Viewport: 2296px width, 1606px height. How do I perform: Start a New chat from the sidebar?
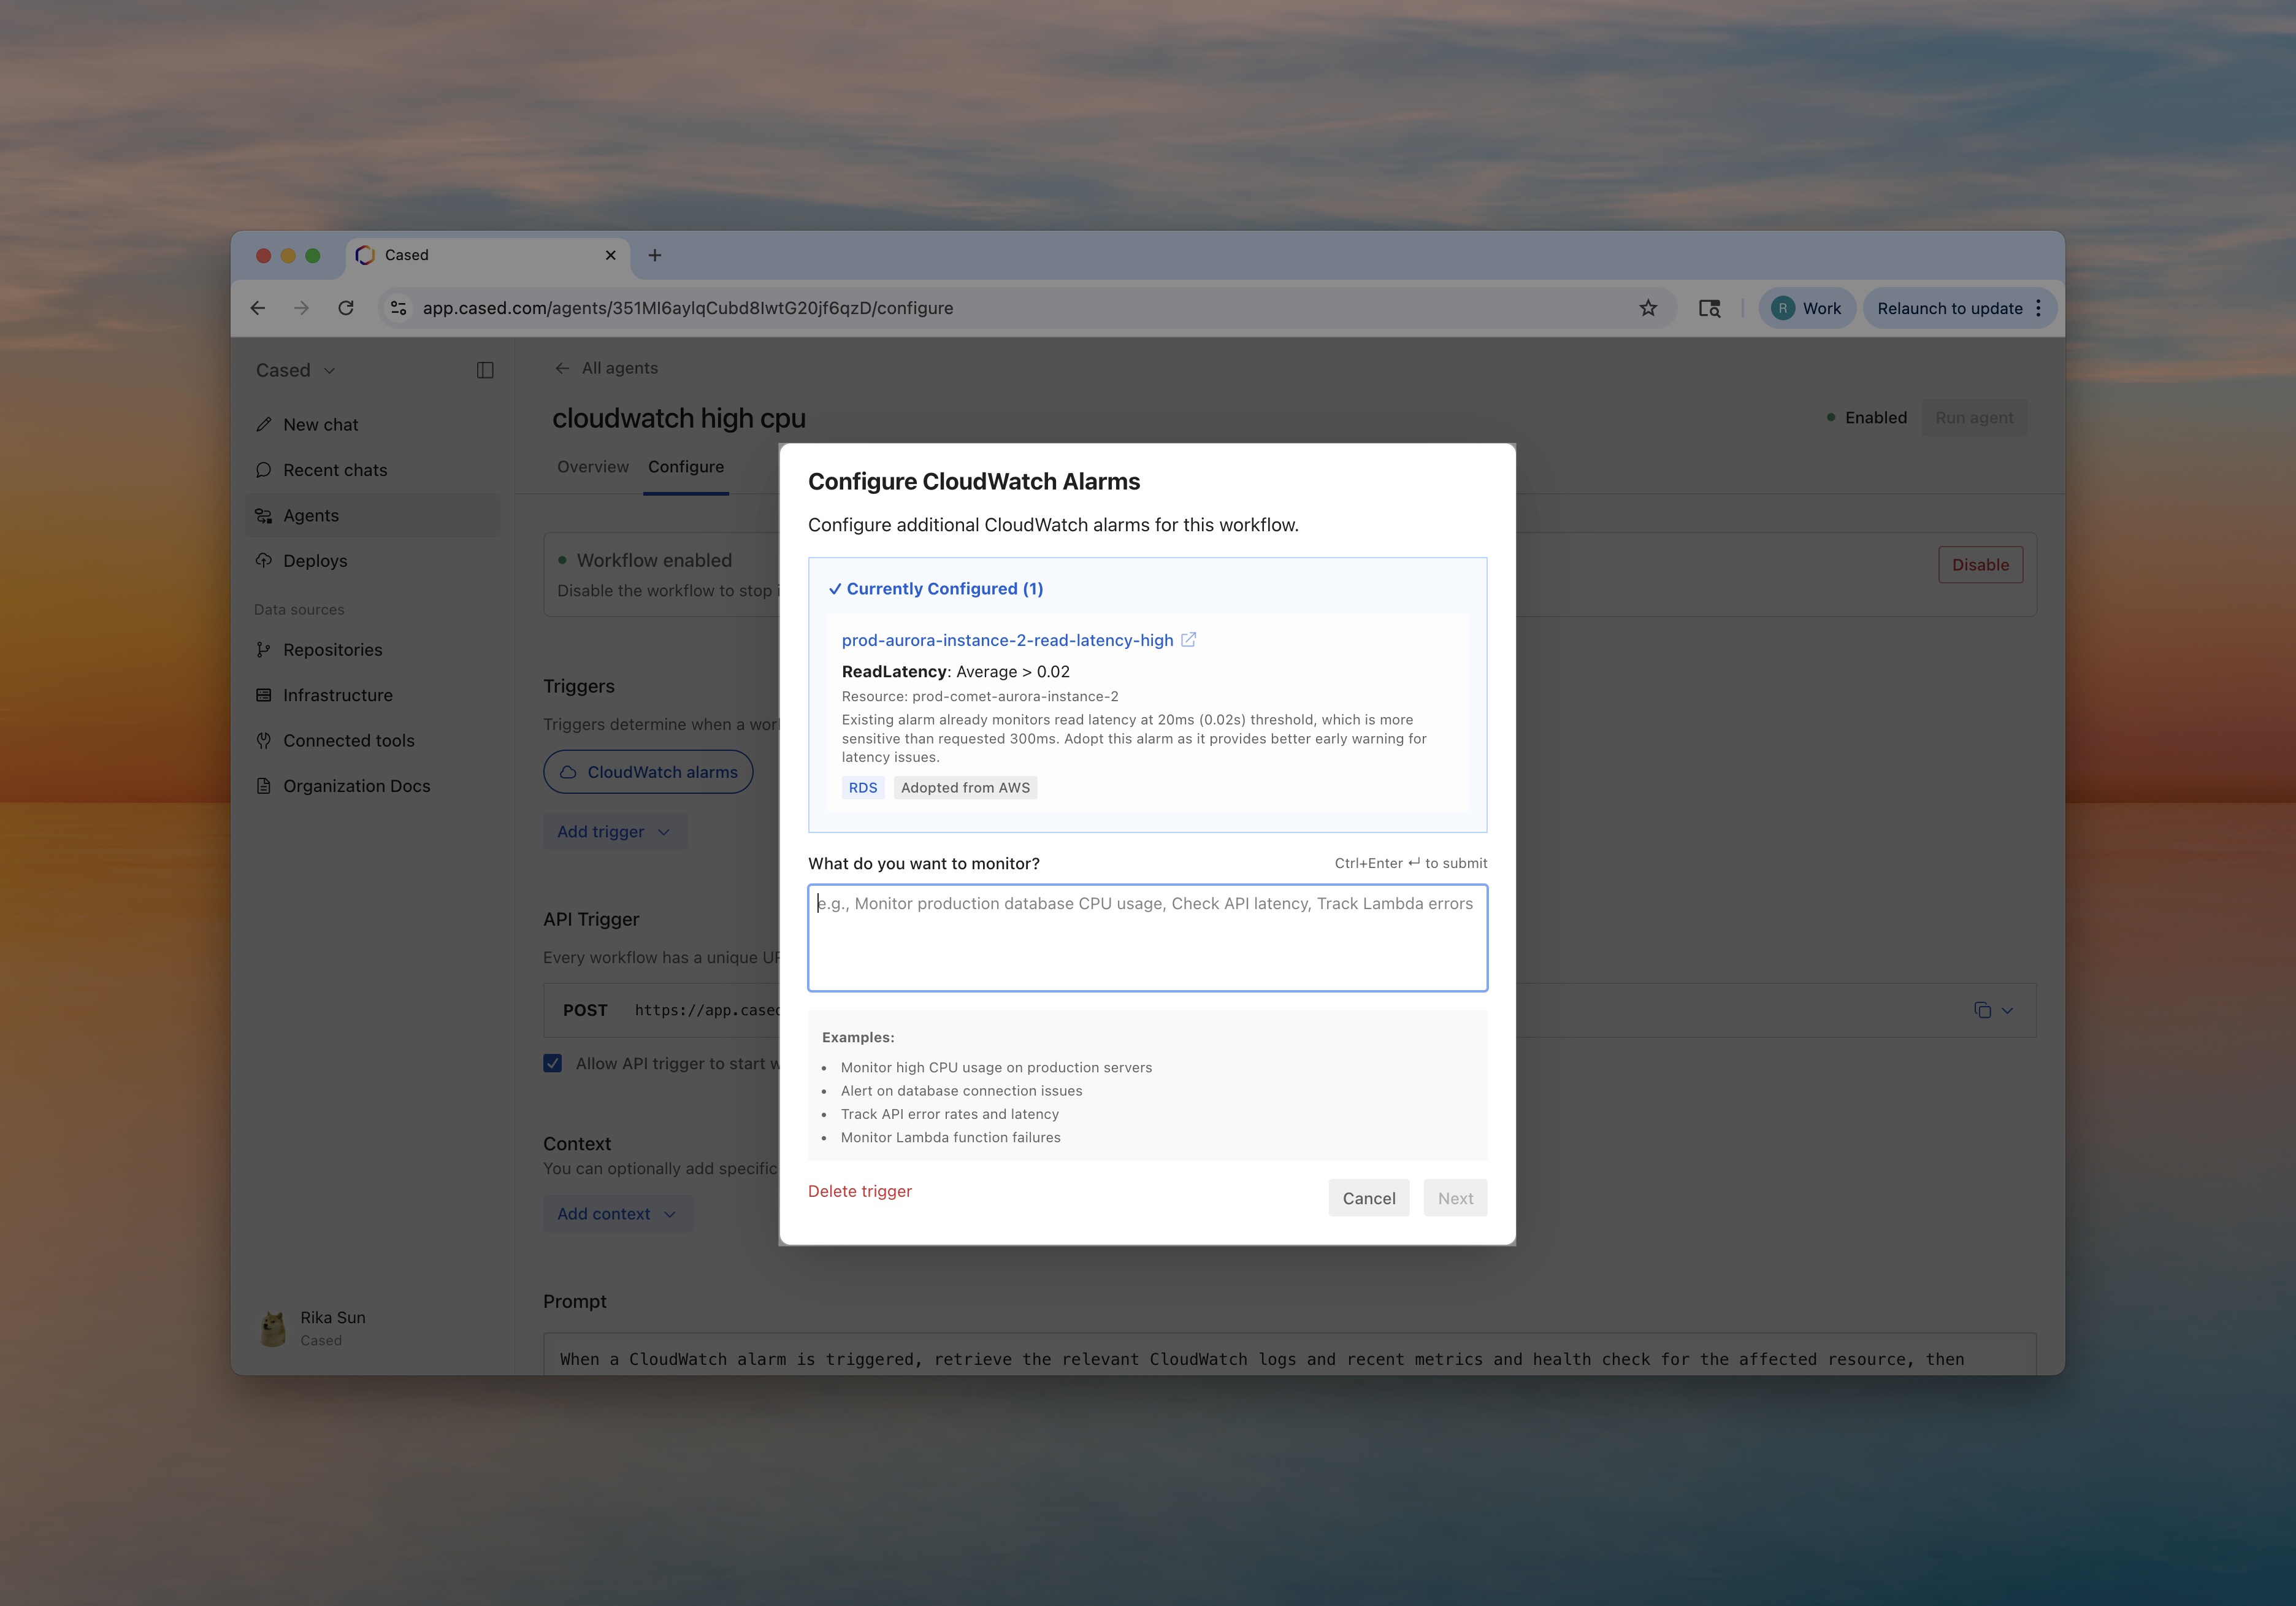(264, 423)
